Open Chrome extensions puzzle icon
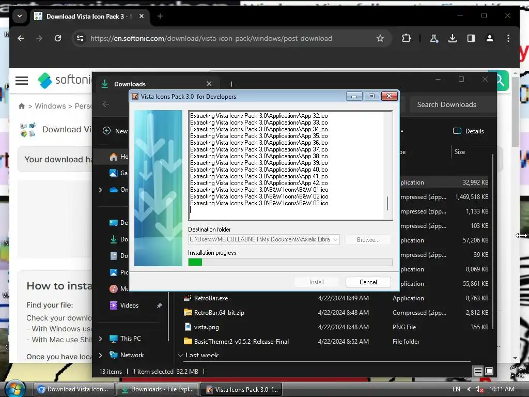 [x=406, y=38]
